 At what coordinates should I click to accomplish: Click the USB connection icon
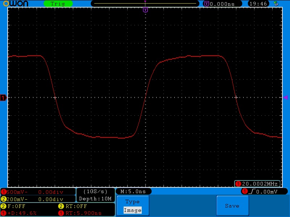[276, 4]
